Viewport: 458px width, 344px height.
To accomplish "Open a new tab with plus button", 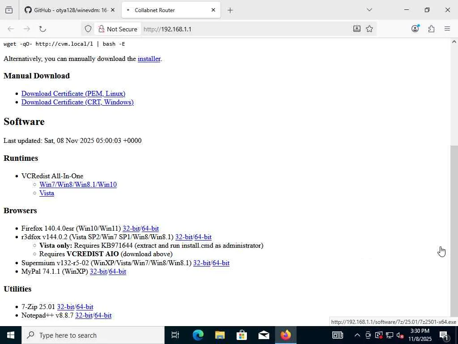I will [230, 10].
